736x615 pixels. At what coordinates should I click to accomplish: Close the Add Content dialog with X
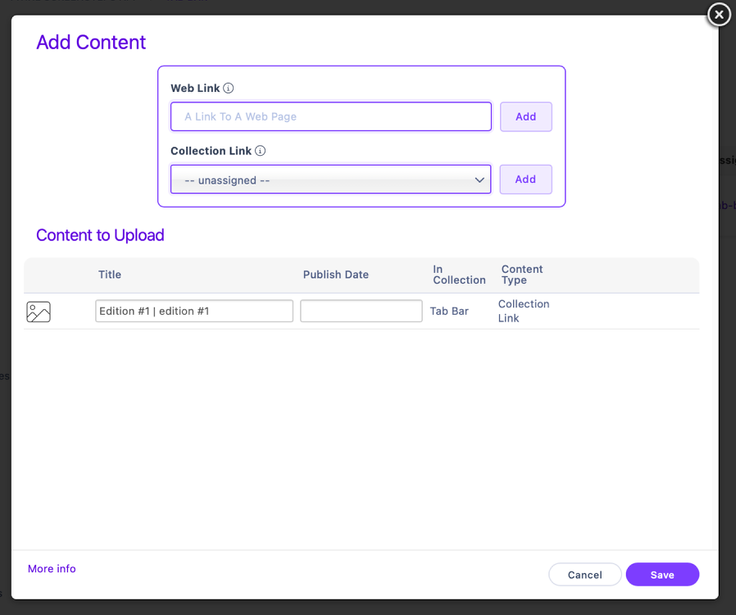[719, 15]
